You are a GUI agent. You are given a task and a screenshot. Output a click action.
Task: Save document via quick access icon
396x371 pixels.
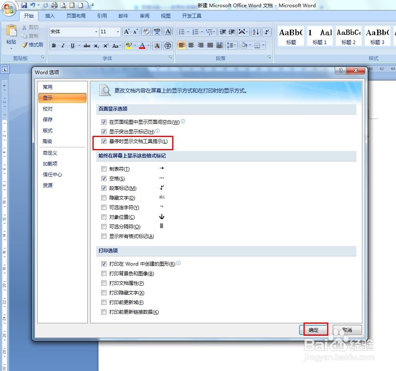click(x=24, y=5)
